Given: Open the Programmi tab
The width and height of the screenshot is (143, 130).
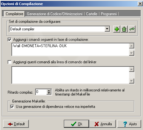Looking at the screenshot, I should (x=109, y=14).
